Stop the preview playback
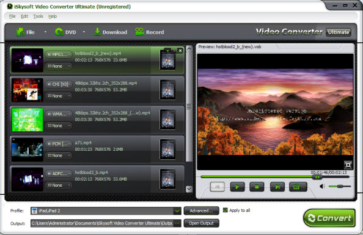The image size is (363, 235). (257, 187)
